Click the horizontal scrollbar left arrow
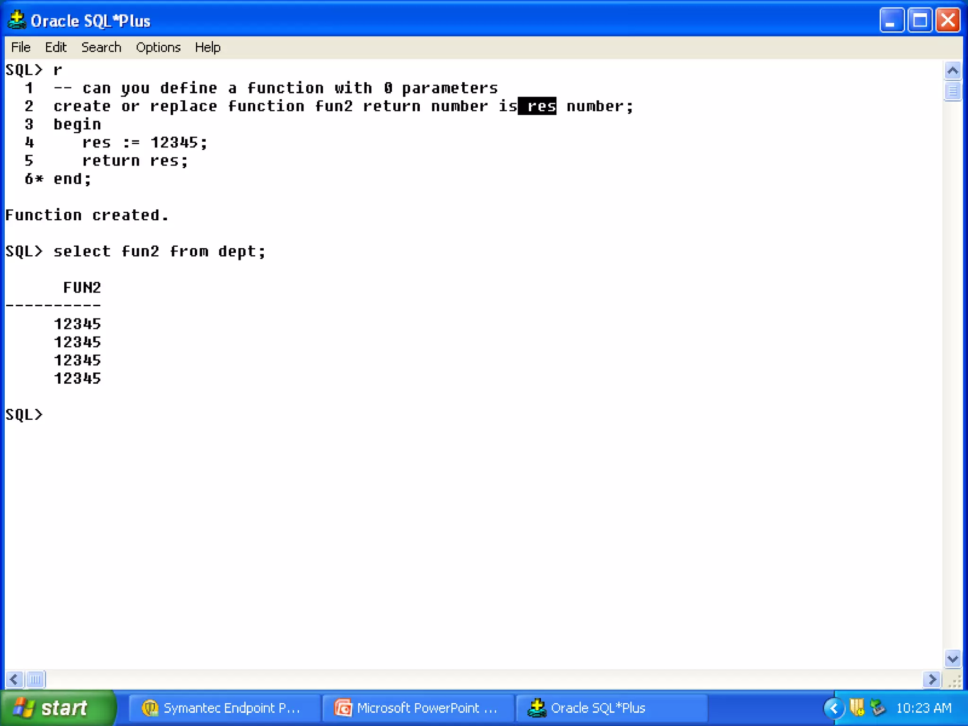 click(14, 680)
